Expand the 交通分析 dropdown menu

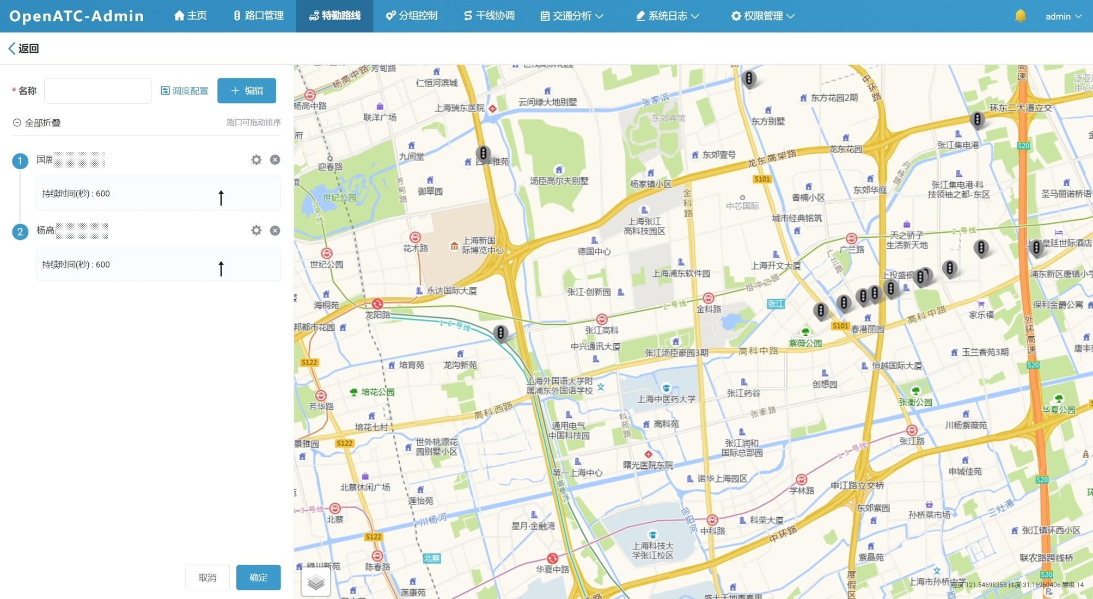[x=572, y=16]
